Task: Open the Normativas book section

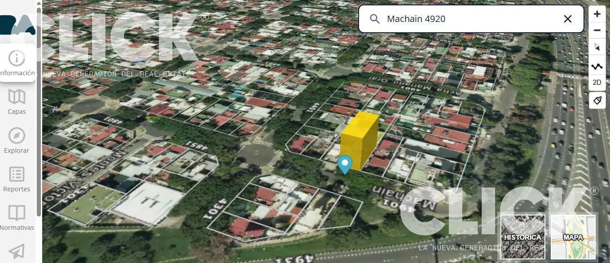Action: 17,218
